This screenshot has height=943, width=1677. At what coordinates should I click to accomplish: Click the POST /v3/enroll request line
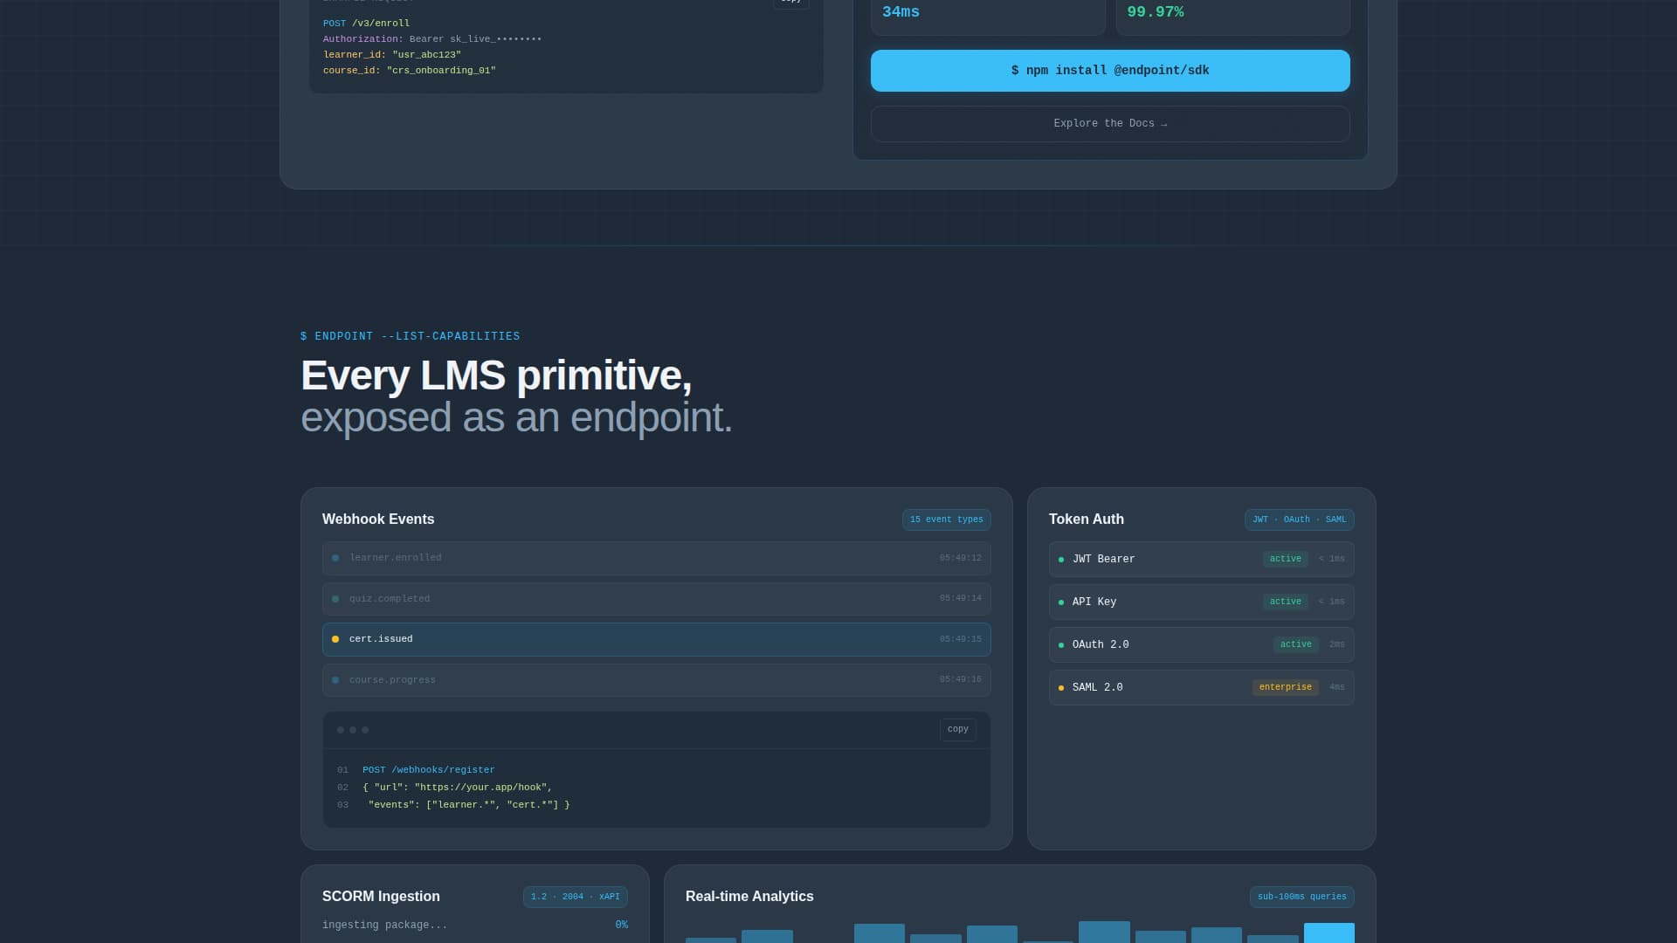366,24
